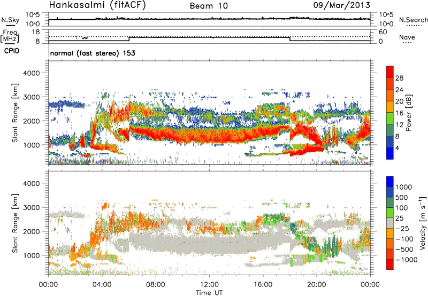
Task: Click the frequency step-up near 06:00 UT
Action: (129, 39)
